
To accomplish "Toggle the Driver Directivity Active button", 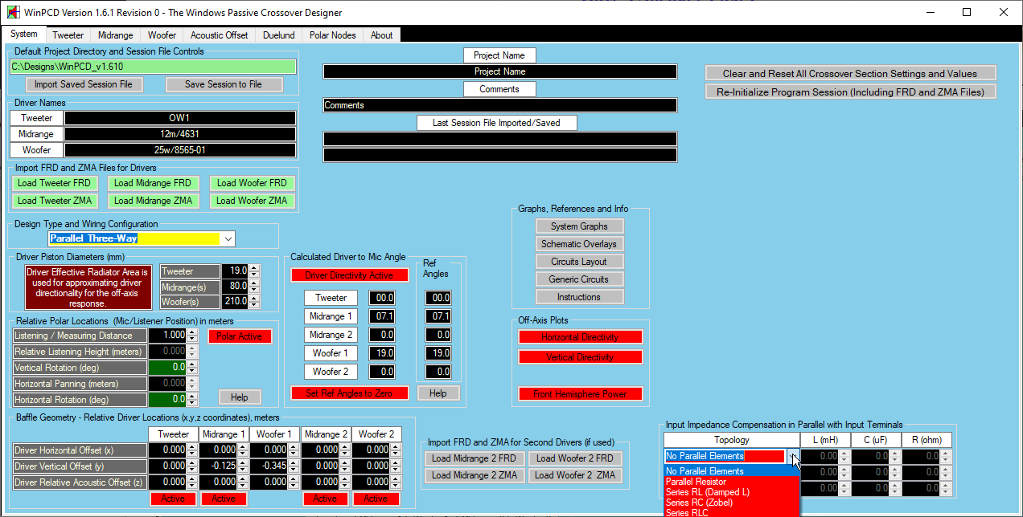I will point(349,275).
